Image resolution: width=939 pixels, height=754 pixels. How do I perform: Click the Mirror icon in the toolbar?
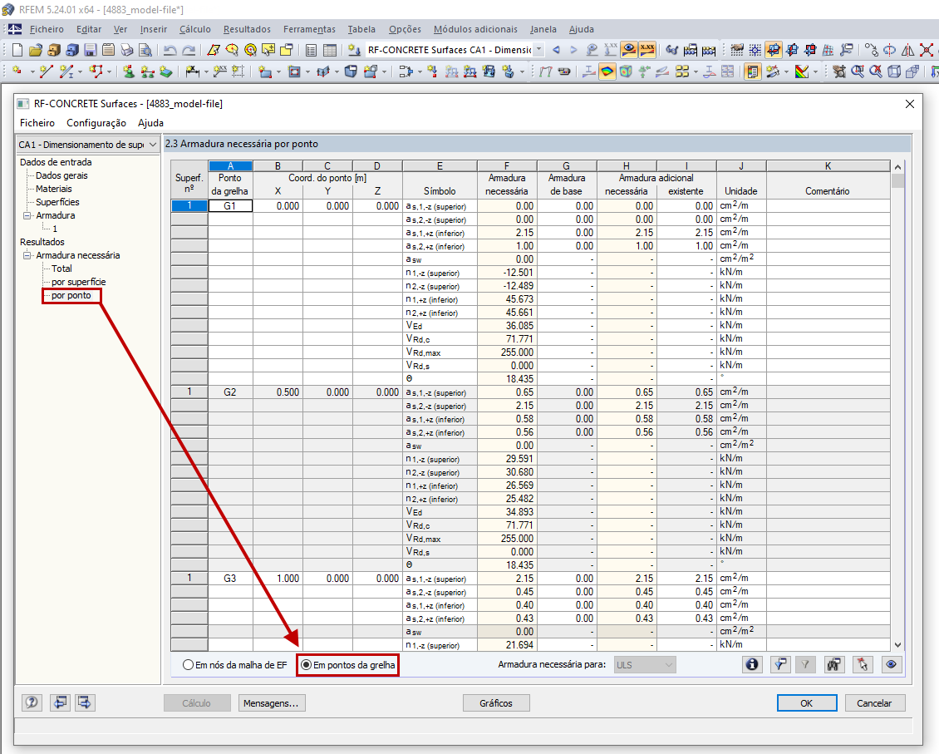tap(908, 51)
